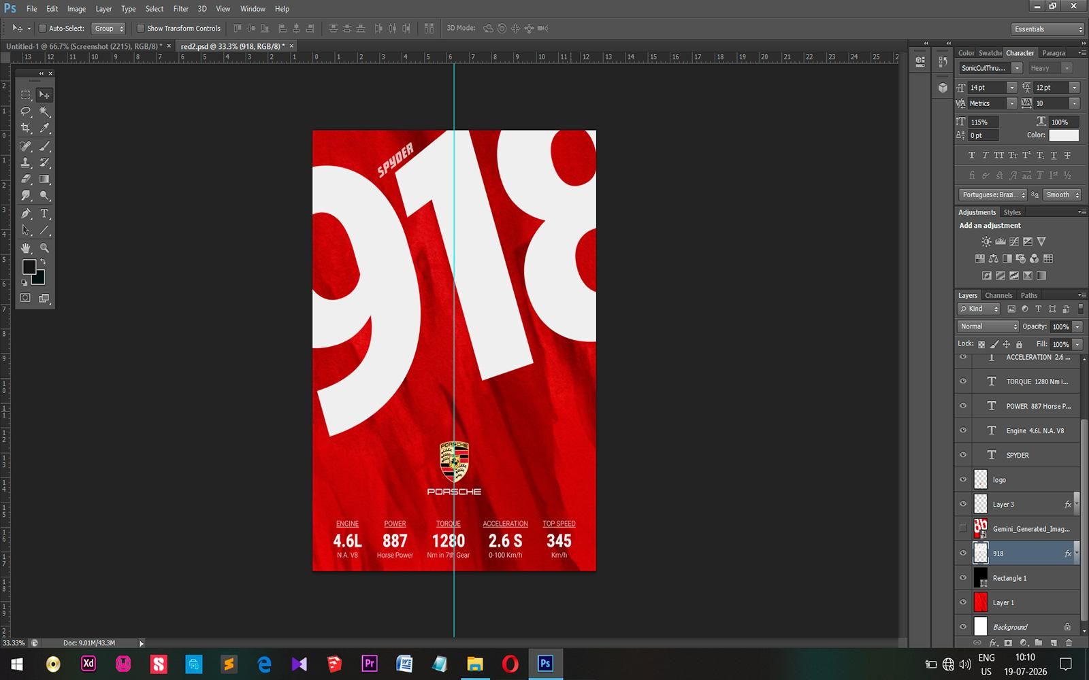Pick the Line shape tool
The height and width of the screenshot is (680, 1089).
pos(44,231)
